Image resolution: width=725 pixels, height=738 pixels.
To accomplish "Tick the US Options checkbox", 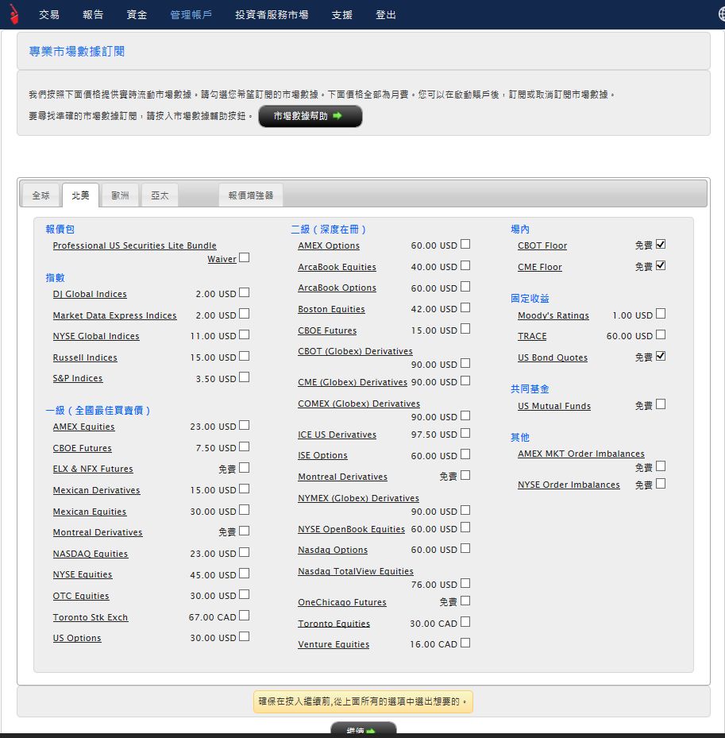I will click(244, 636).
